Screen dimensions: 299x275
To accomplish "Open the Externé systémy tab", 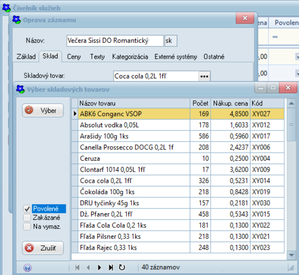I will 176,57.
